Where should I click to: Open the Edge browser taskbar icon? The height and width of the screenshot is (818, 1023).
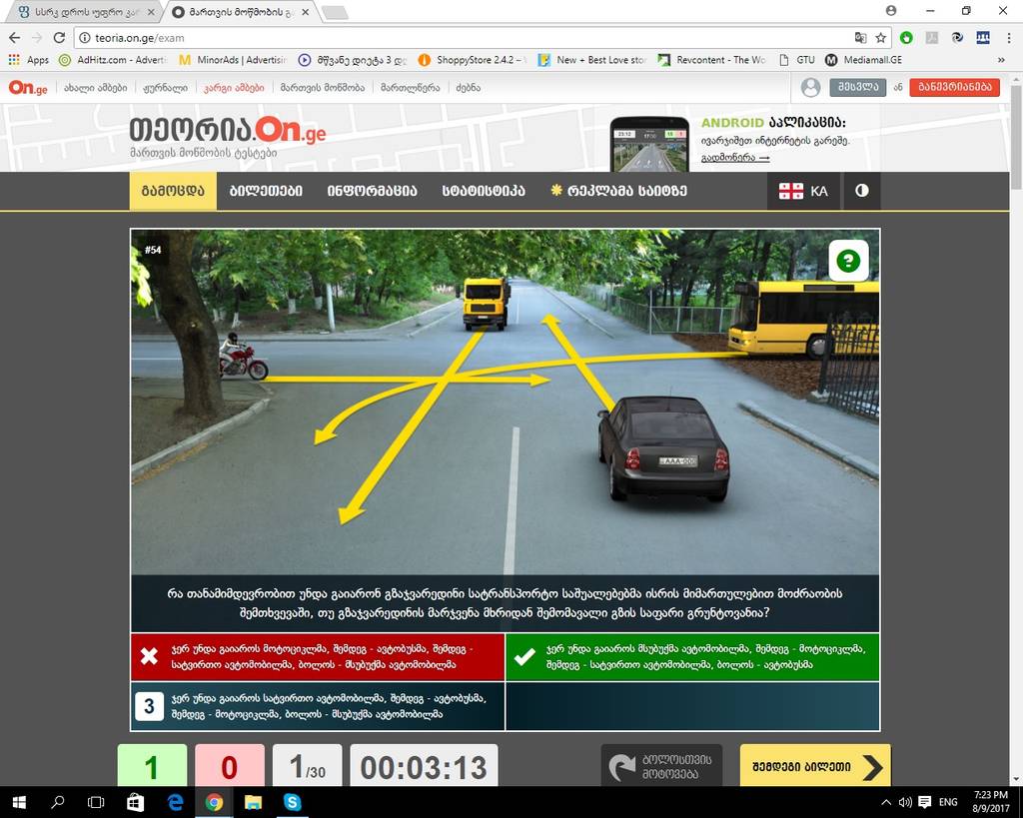(175, 802)
